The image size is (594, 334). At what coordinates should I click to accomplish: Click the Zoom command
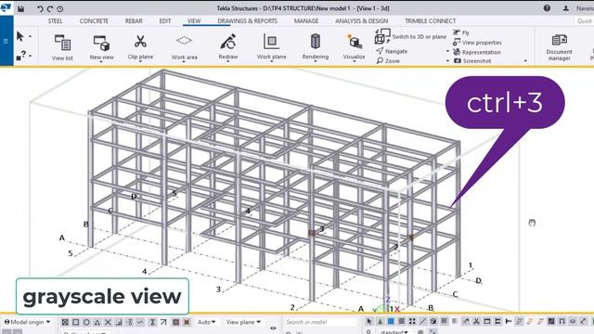click(x=388, y=60)
